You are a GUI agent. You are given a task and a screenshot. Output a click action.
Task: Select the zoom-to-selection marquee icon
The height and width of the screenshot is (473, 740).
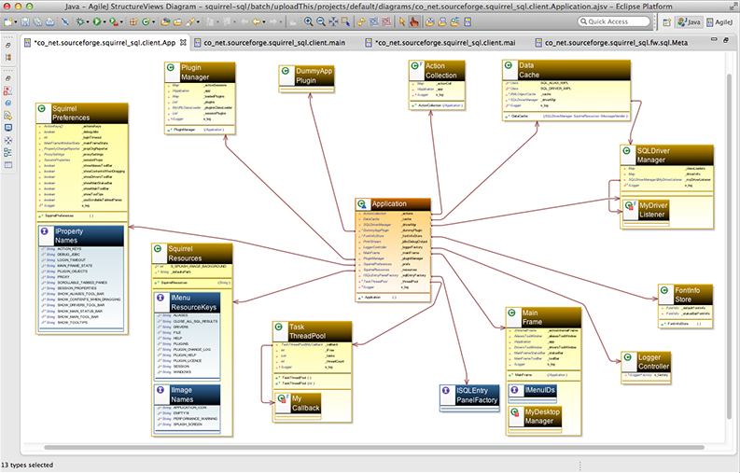pos(346,21)
